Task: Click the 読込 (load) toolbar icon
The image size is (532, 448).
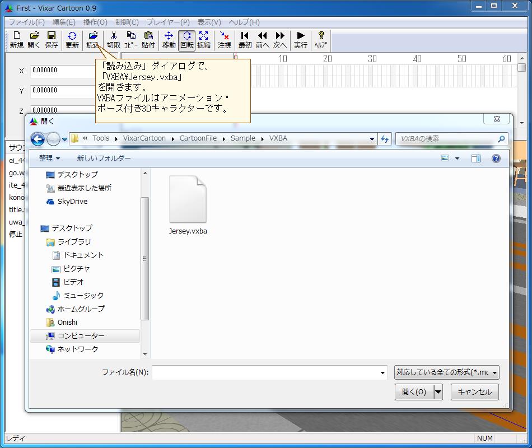Action: click(93, 39)
